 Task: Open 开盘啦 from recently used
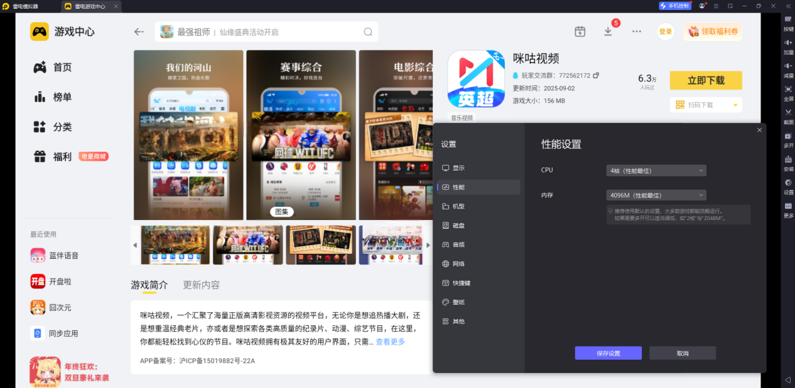pos(51,281)
